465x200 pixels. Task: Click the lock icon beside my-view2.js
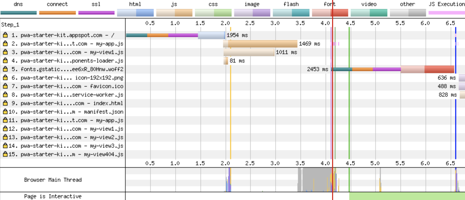[x=5, y=137]
